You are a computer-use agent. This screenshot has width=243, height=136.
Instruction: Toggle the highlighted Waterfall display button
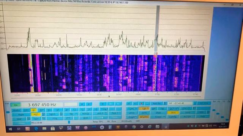[x=144, y=117]
